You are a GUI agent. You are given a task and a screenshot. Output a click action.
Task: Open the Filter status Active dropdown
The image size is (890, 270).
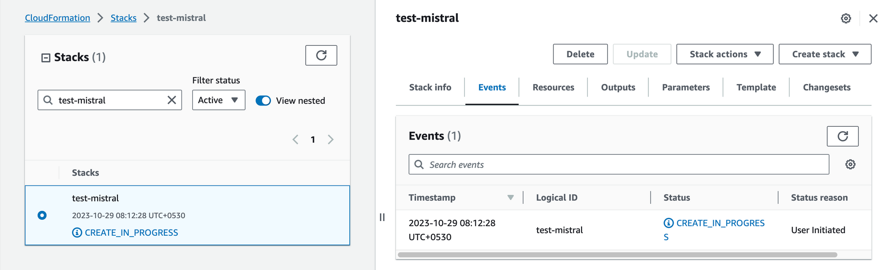[x=218, y=100]
